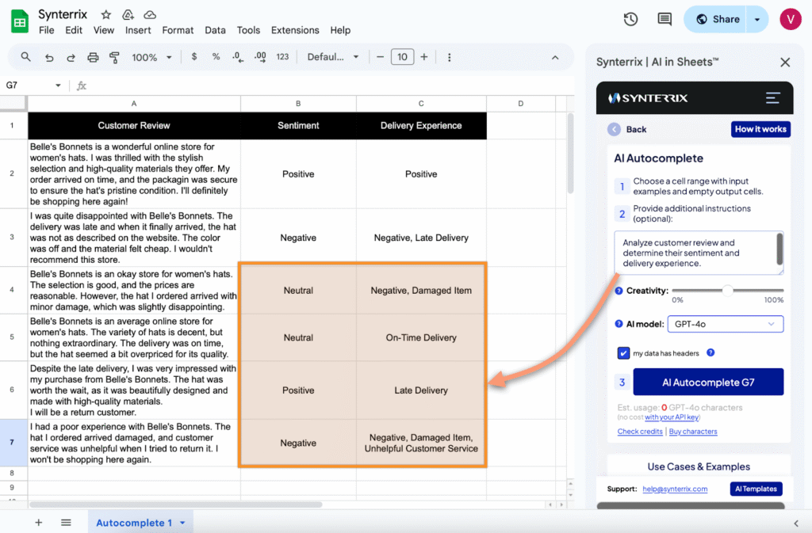Image resolution: width=812 pixels, height=533 pixels.
Task: Format as currency
Action: coord(194,57)
